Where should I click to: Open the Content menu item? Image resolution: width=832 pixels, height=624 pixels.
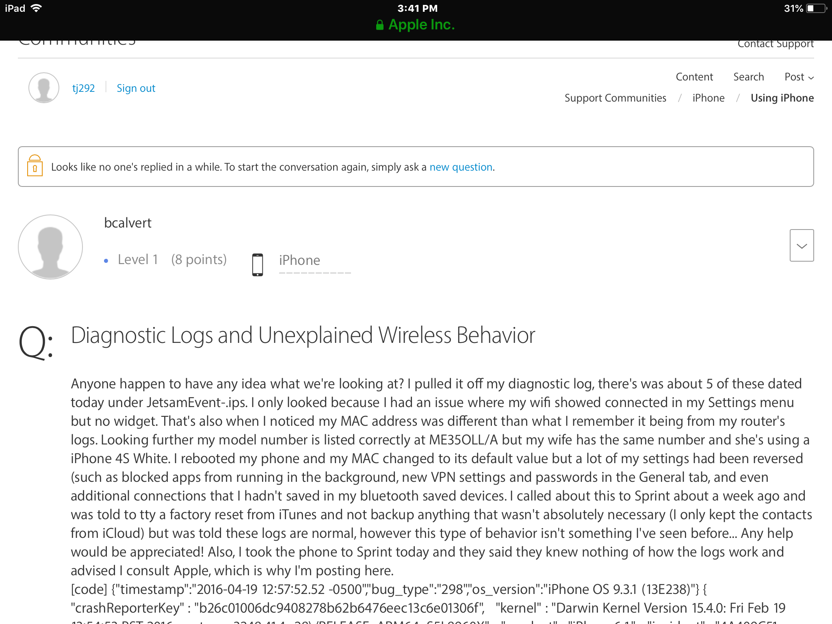pyautogui.click(x=694, y=77)
